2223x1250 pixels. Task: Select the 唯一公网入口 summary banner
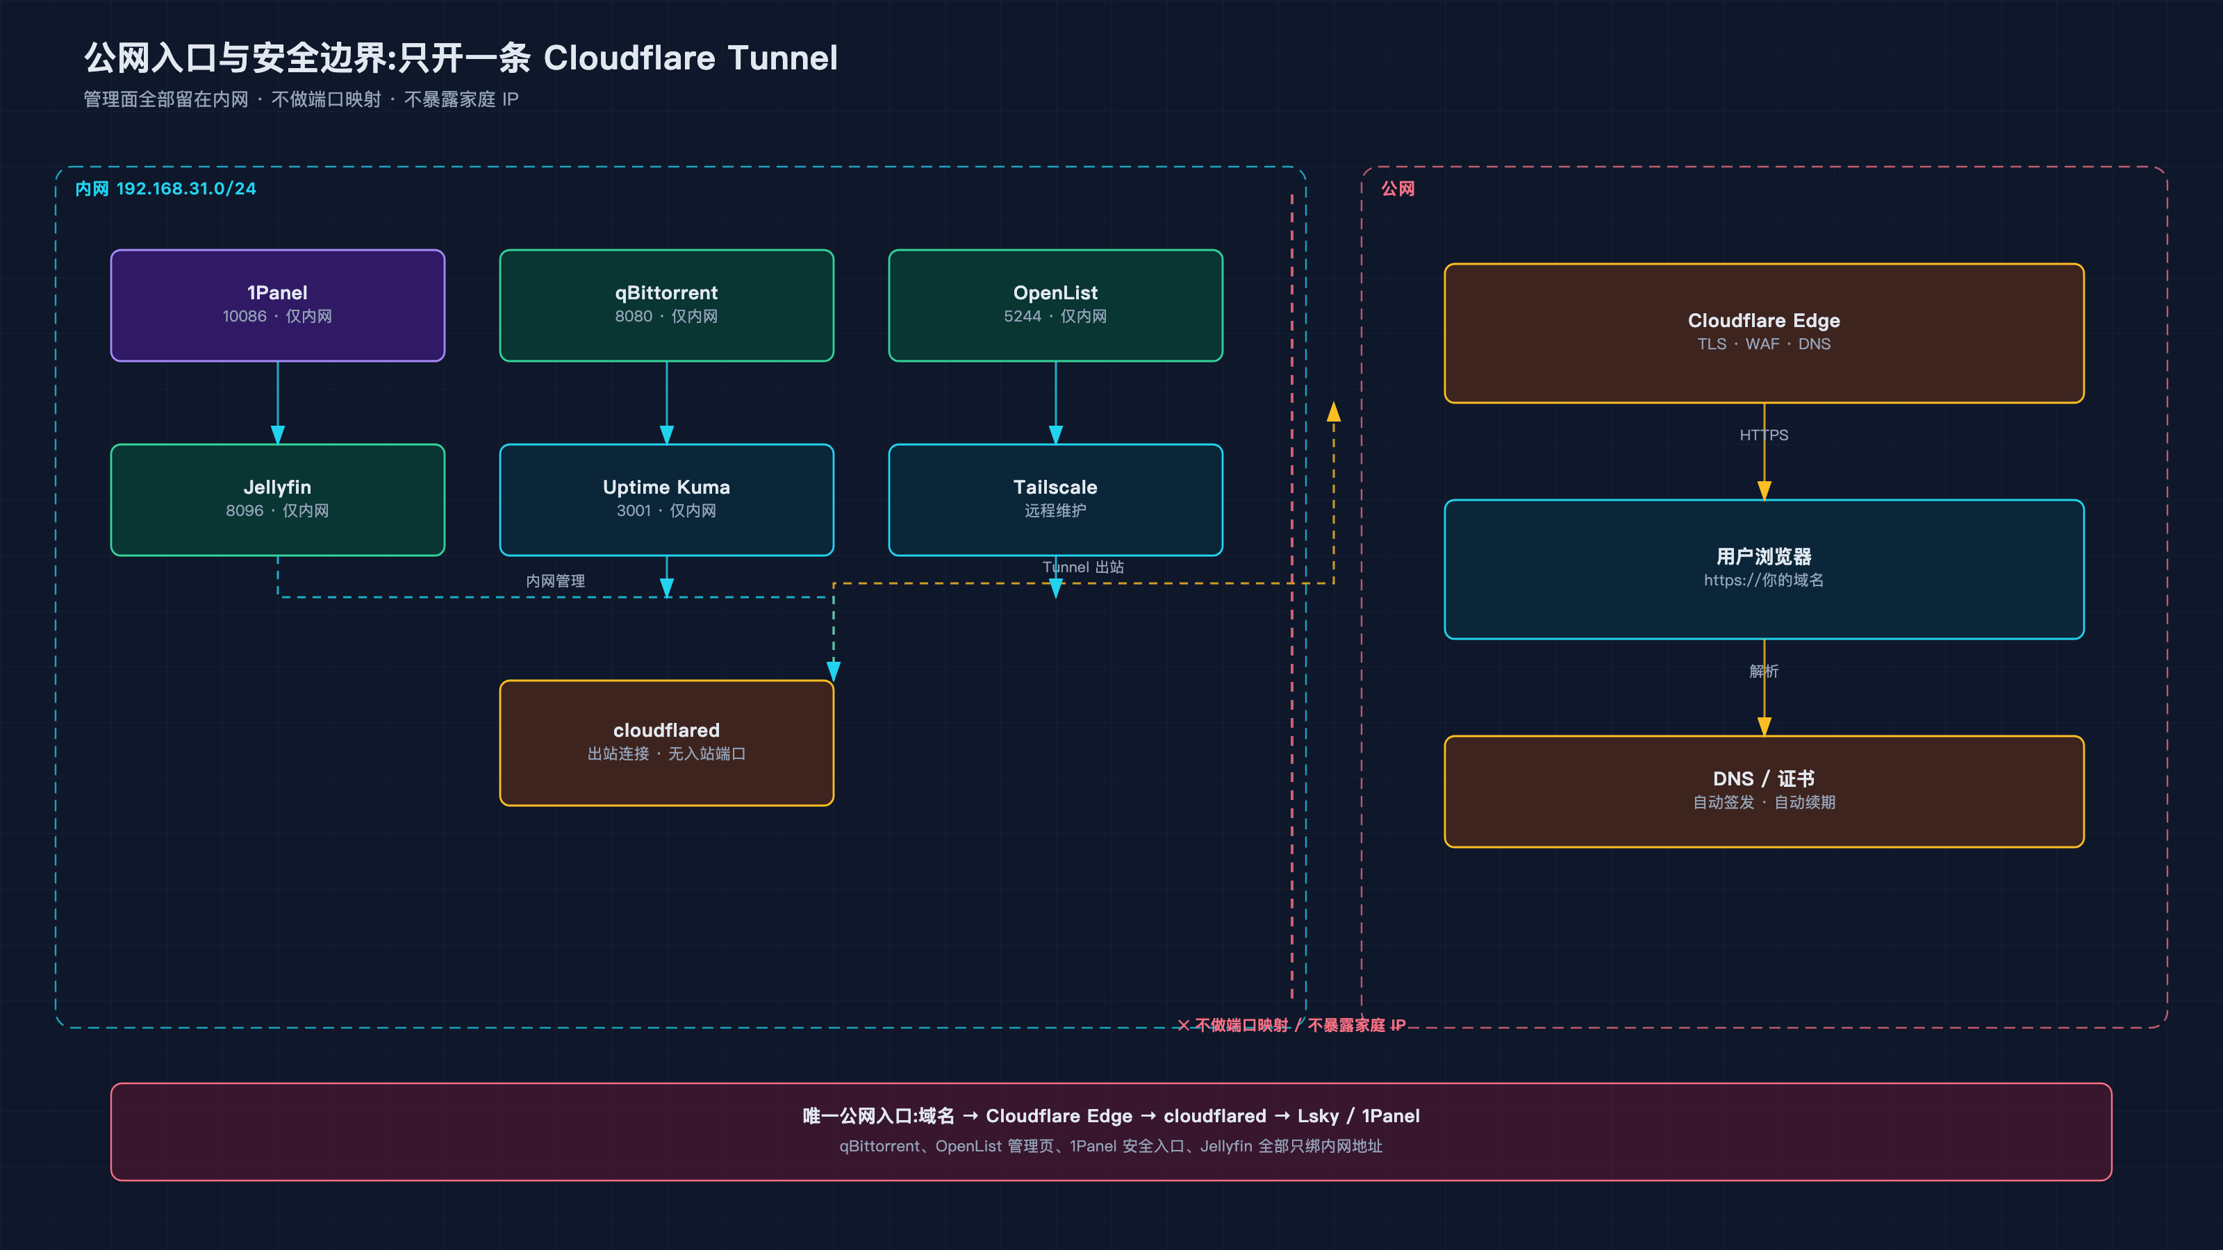click(x=1111, y=1131)
